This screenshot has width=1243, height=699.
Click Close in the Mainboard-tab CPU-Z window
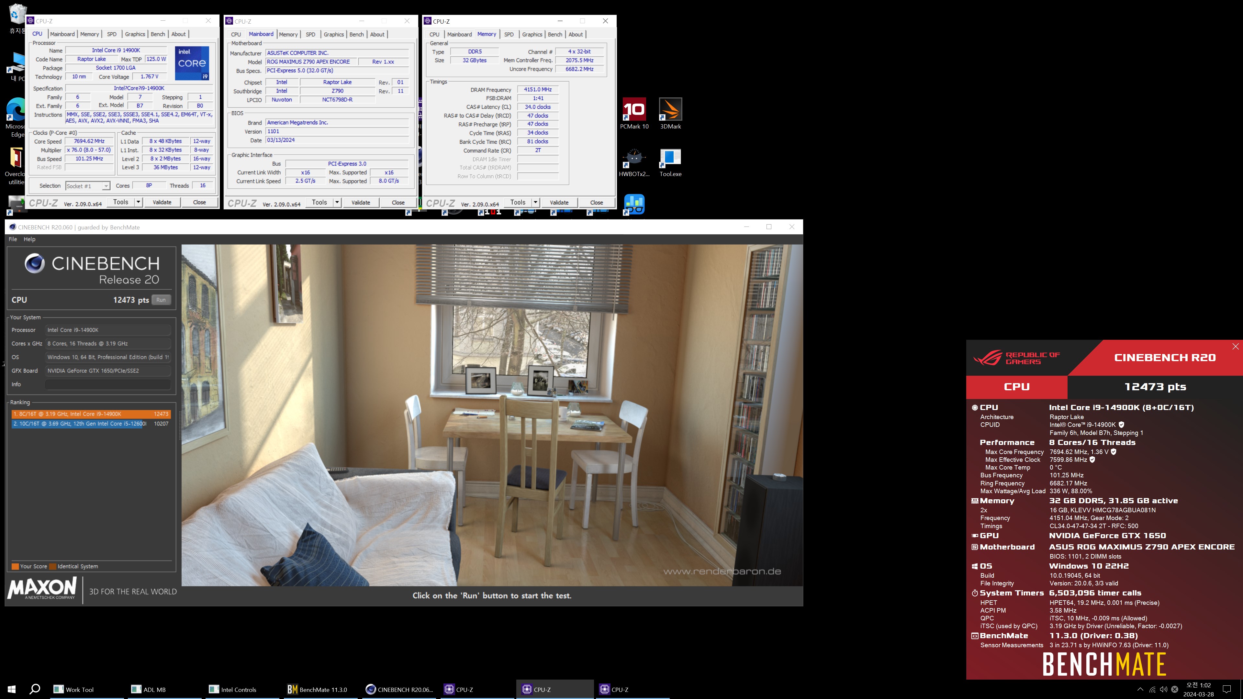(x=398, y=202)
